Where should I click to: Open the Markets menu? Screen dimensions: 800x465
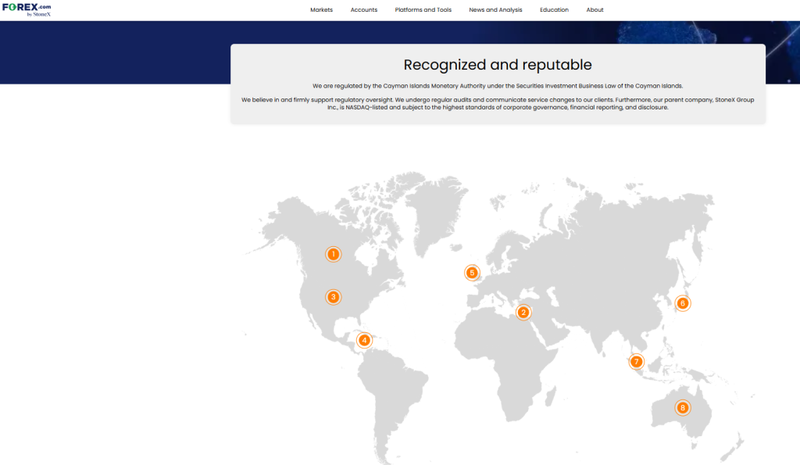tap(321, 9)
